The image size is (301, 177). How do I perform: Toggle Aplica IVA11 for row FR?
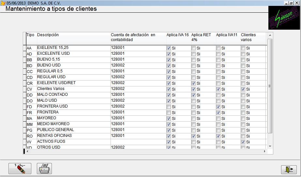[x=218, y=113]
